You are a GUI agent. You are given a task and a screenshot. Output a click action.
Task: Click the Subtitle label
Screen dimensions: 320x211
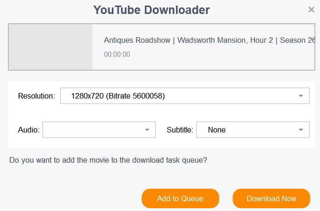(180, 130)
